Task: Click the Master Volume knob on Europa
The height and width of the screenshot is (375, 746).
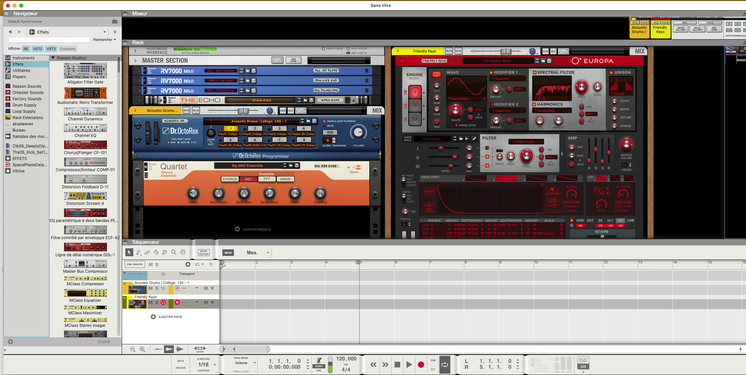Action: click(626, 144)
